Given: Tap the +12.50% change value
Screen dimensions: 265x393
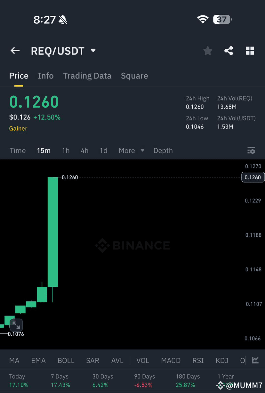Looking at the screenshot, I should [47, 117].
